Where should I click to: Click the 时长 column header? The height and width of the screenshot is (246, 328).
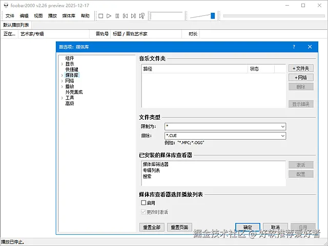click(x=191, y=34)
